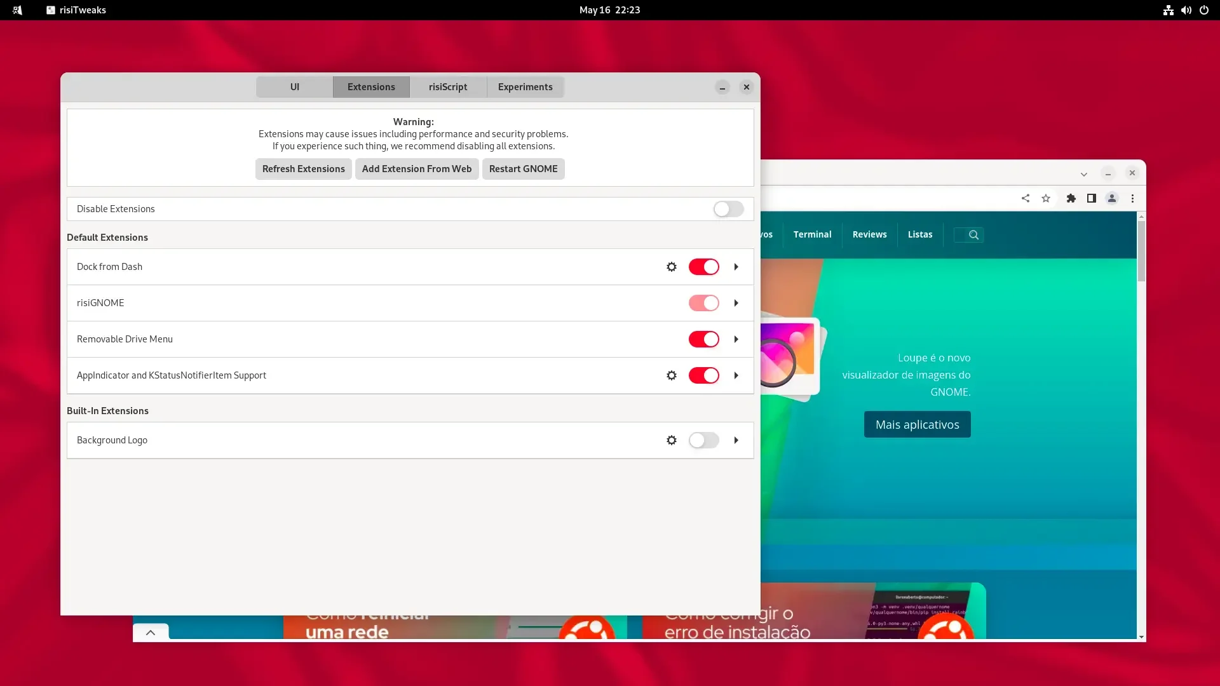
Task: Toggle the Disable Extensions switch
Action: [728, 209]
